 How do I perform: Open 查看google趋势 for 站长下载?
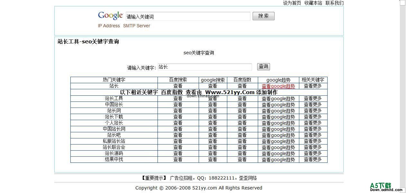(x=278, y=117)
